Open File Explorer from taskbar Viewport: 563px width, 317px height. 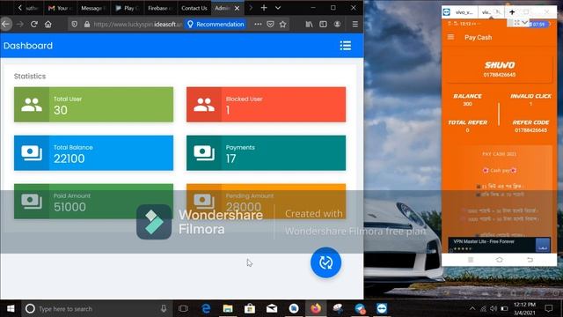(228, 308)
